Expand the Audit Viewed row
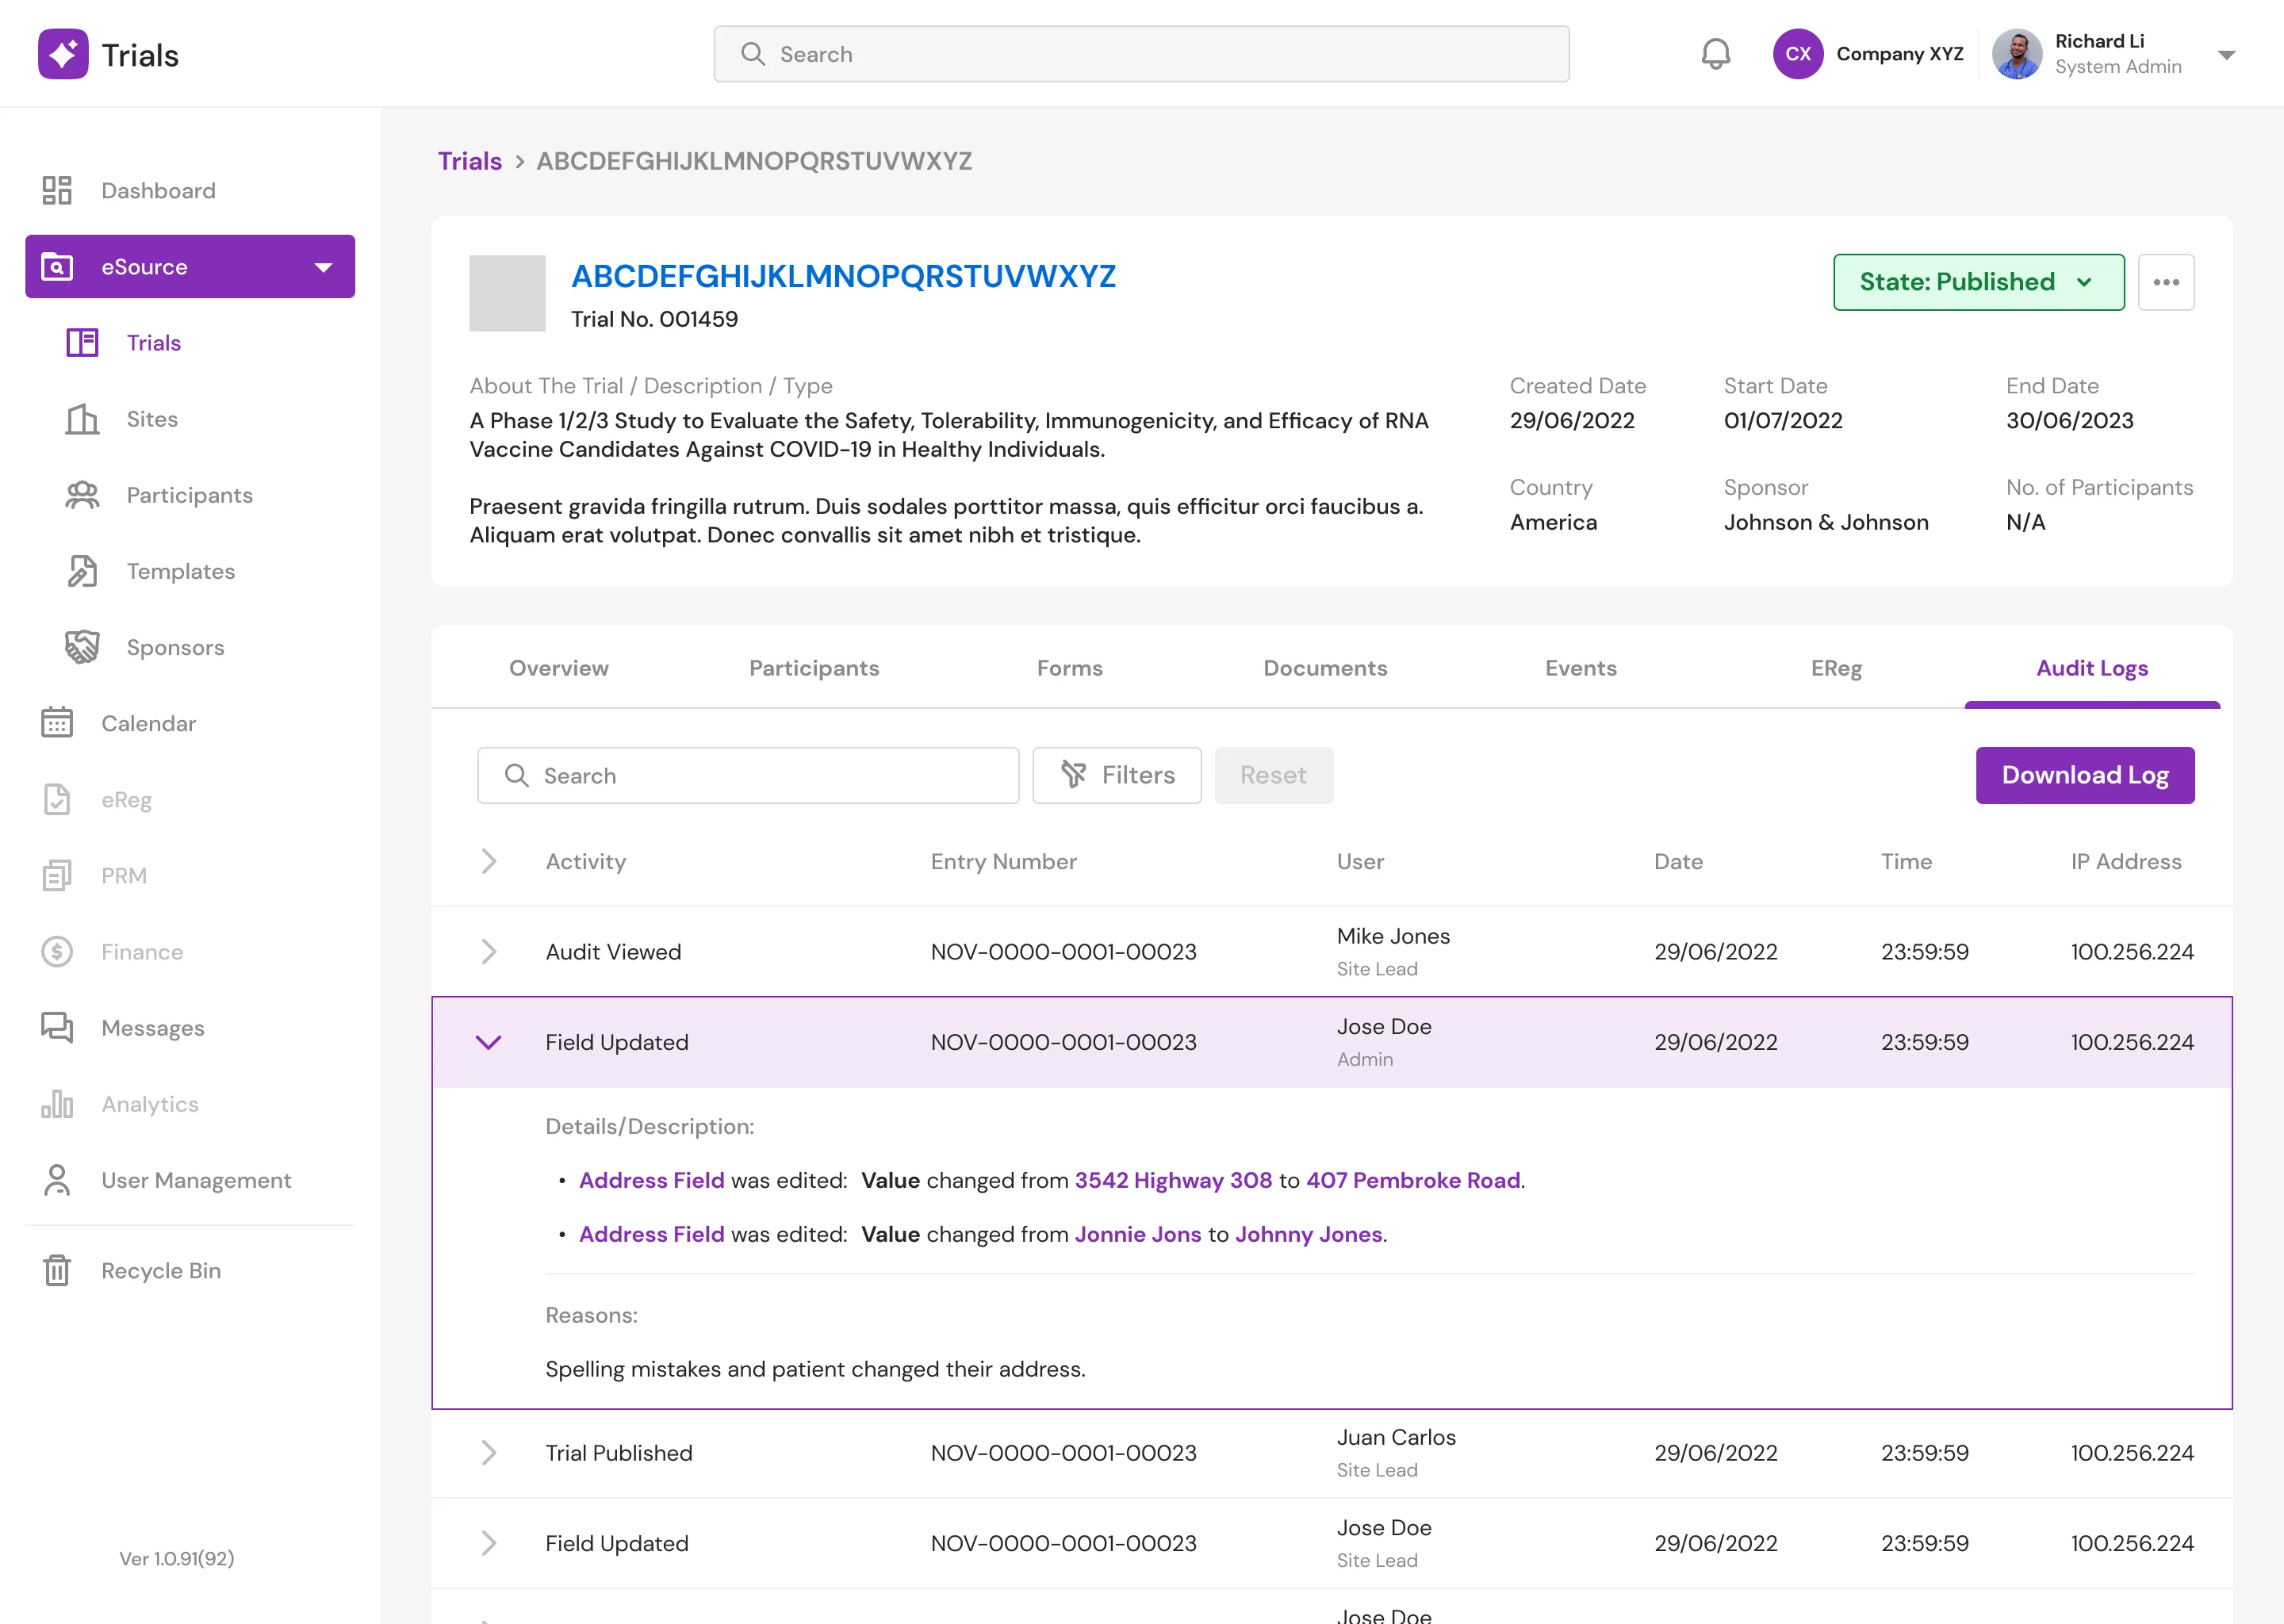Viewport: 2284px width, 1624px height. (488, 951)
